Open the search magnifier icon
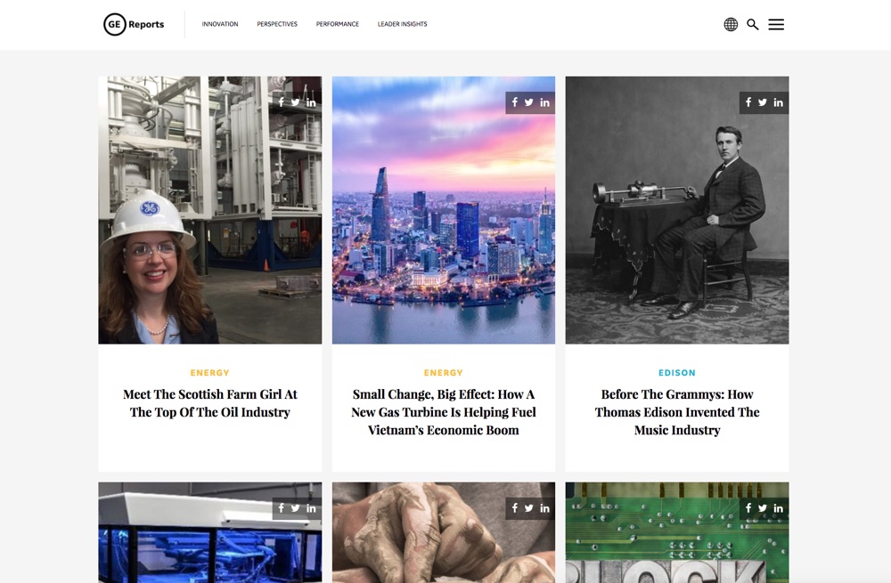 click(753, 24)
